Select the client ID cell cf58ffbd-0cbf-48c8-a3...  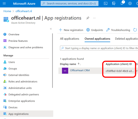coord(120,71)
